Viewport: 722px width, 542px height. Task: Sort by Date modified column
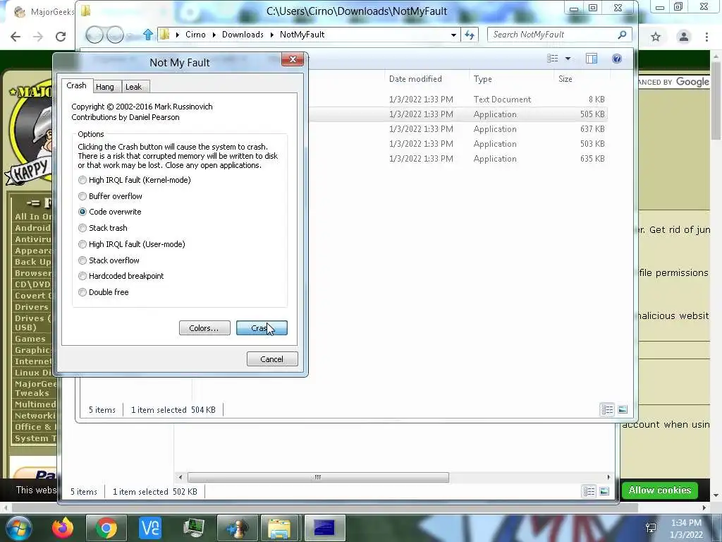tap(415, 79)
